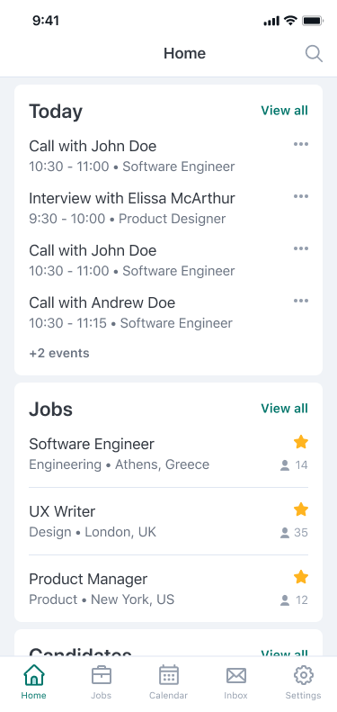
Task: Switch to the Home tab
Action: click(33, 681)
